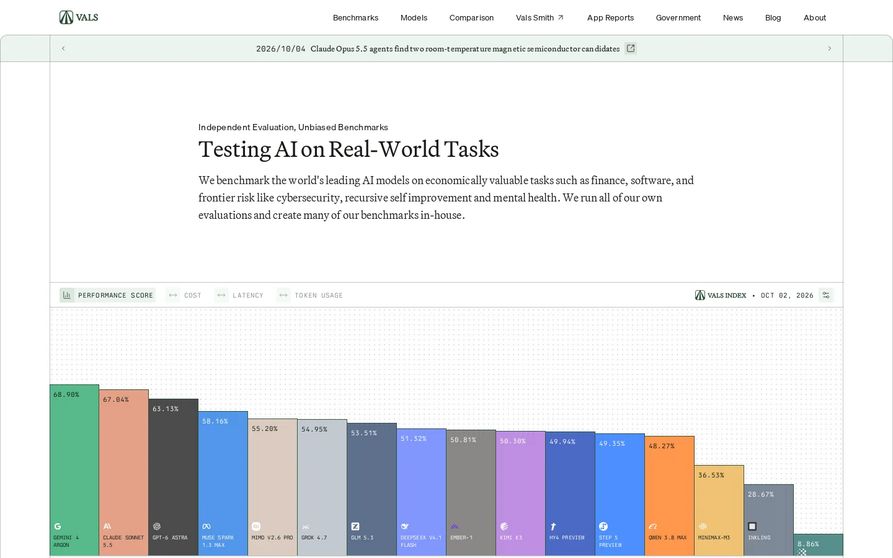
Task: Switch chart to Latency view
Action: (239, 295)
